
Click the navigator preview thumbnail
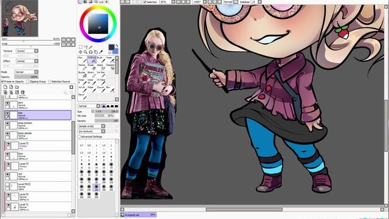20,18
